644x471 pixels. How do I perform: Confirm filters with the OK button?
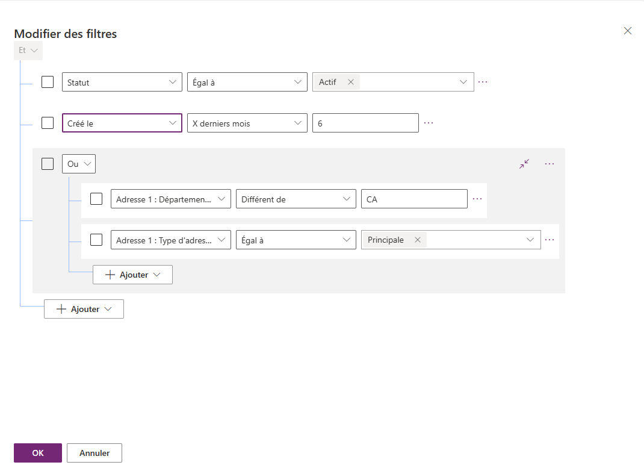coord(38,452)
